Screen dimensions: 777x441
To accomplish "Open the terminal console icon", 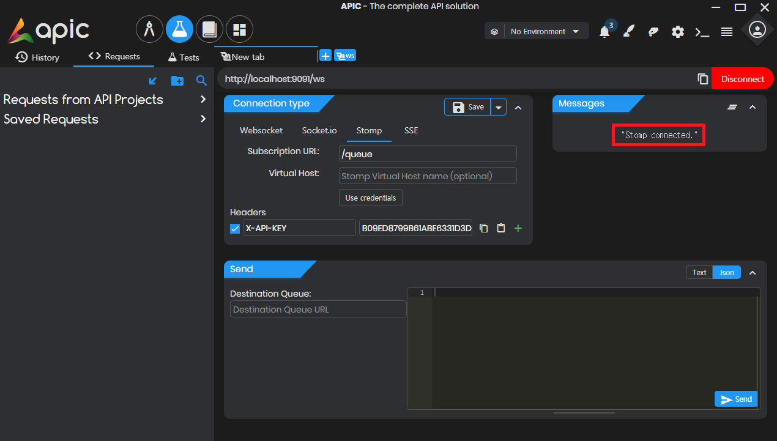I will pyautogui.click(x=702, y=32).
